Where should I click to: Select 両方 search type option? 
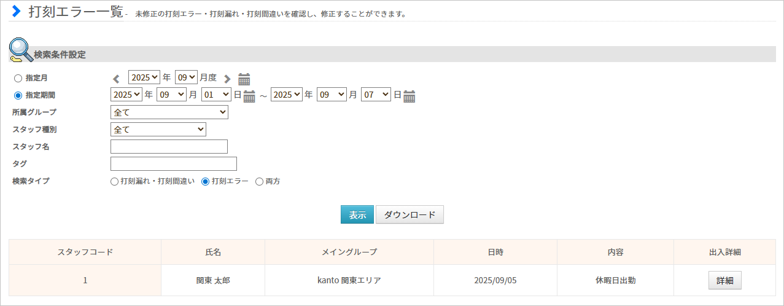[259, 181]
